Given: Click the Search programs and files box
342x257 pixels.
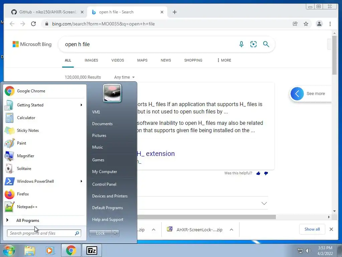Looking at the screenshot, I should [x=44, y=233].
